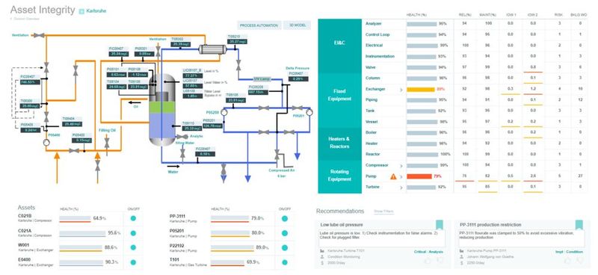Toggle T101 gas turbine on/off

pyautogui.click(x=285, y=262)
